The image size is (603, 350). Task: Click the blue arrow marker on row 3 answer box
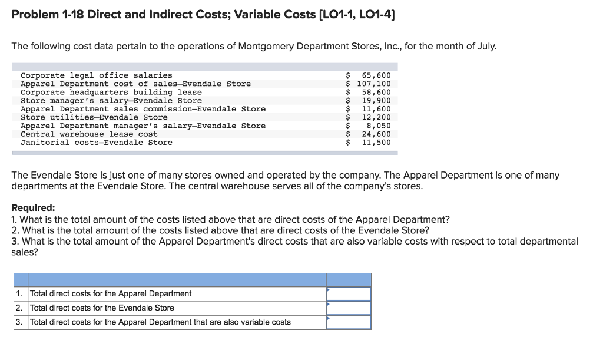328,317
